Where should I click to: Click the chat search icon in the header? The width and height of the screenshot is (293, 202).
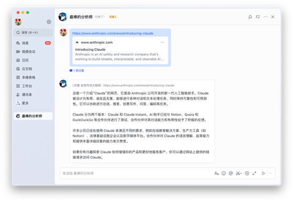pyautogui.click(x=250, y=17)
